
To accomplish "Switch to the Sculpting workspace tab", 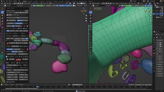I will tap(36, 1).
